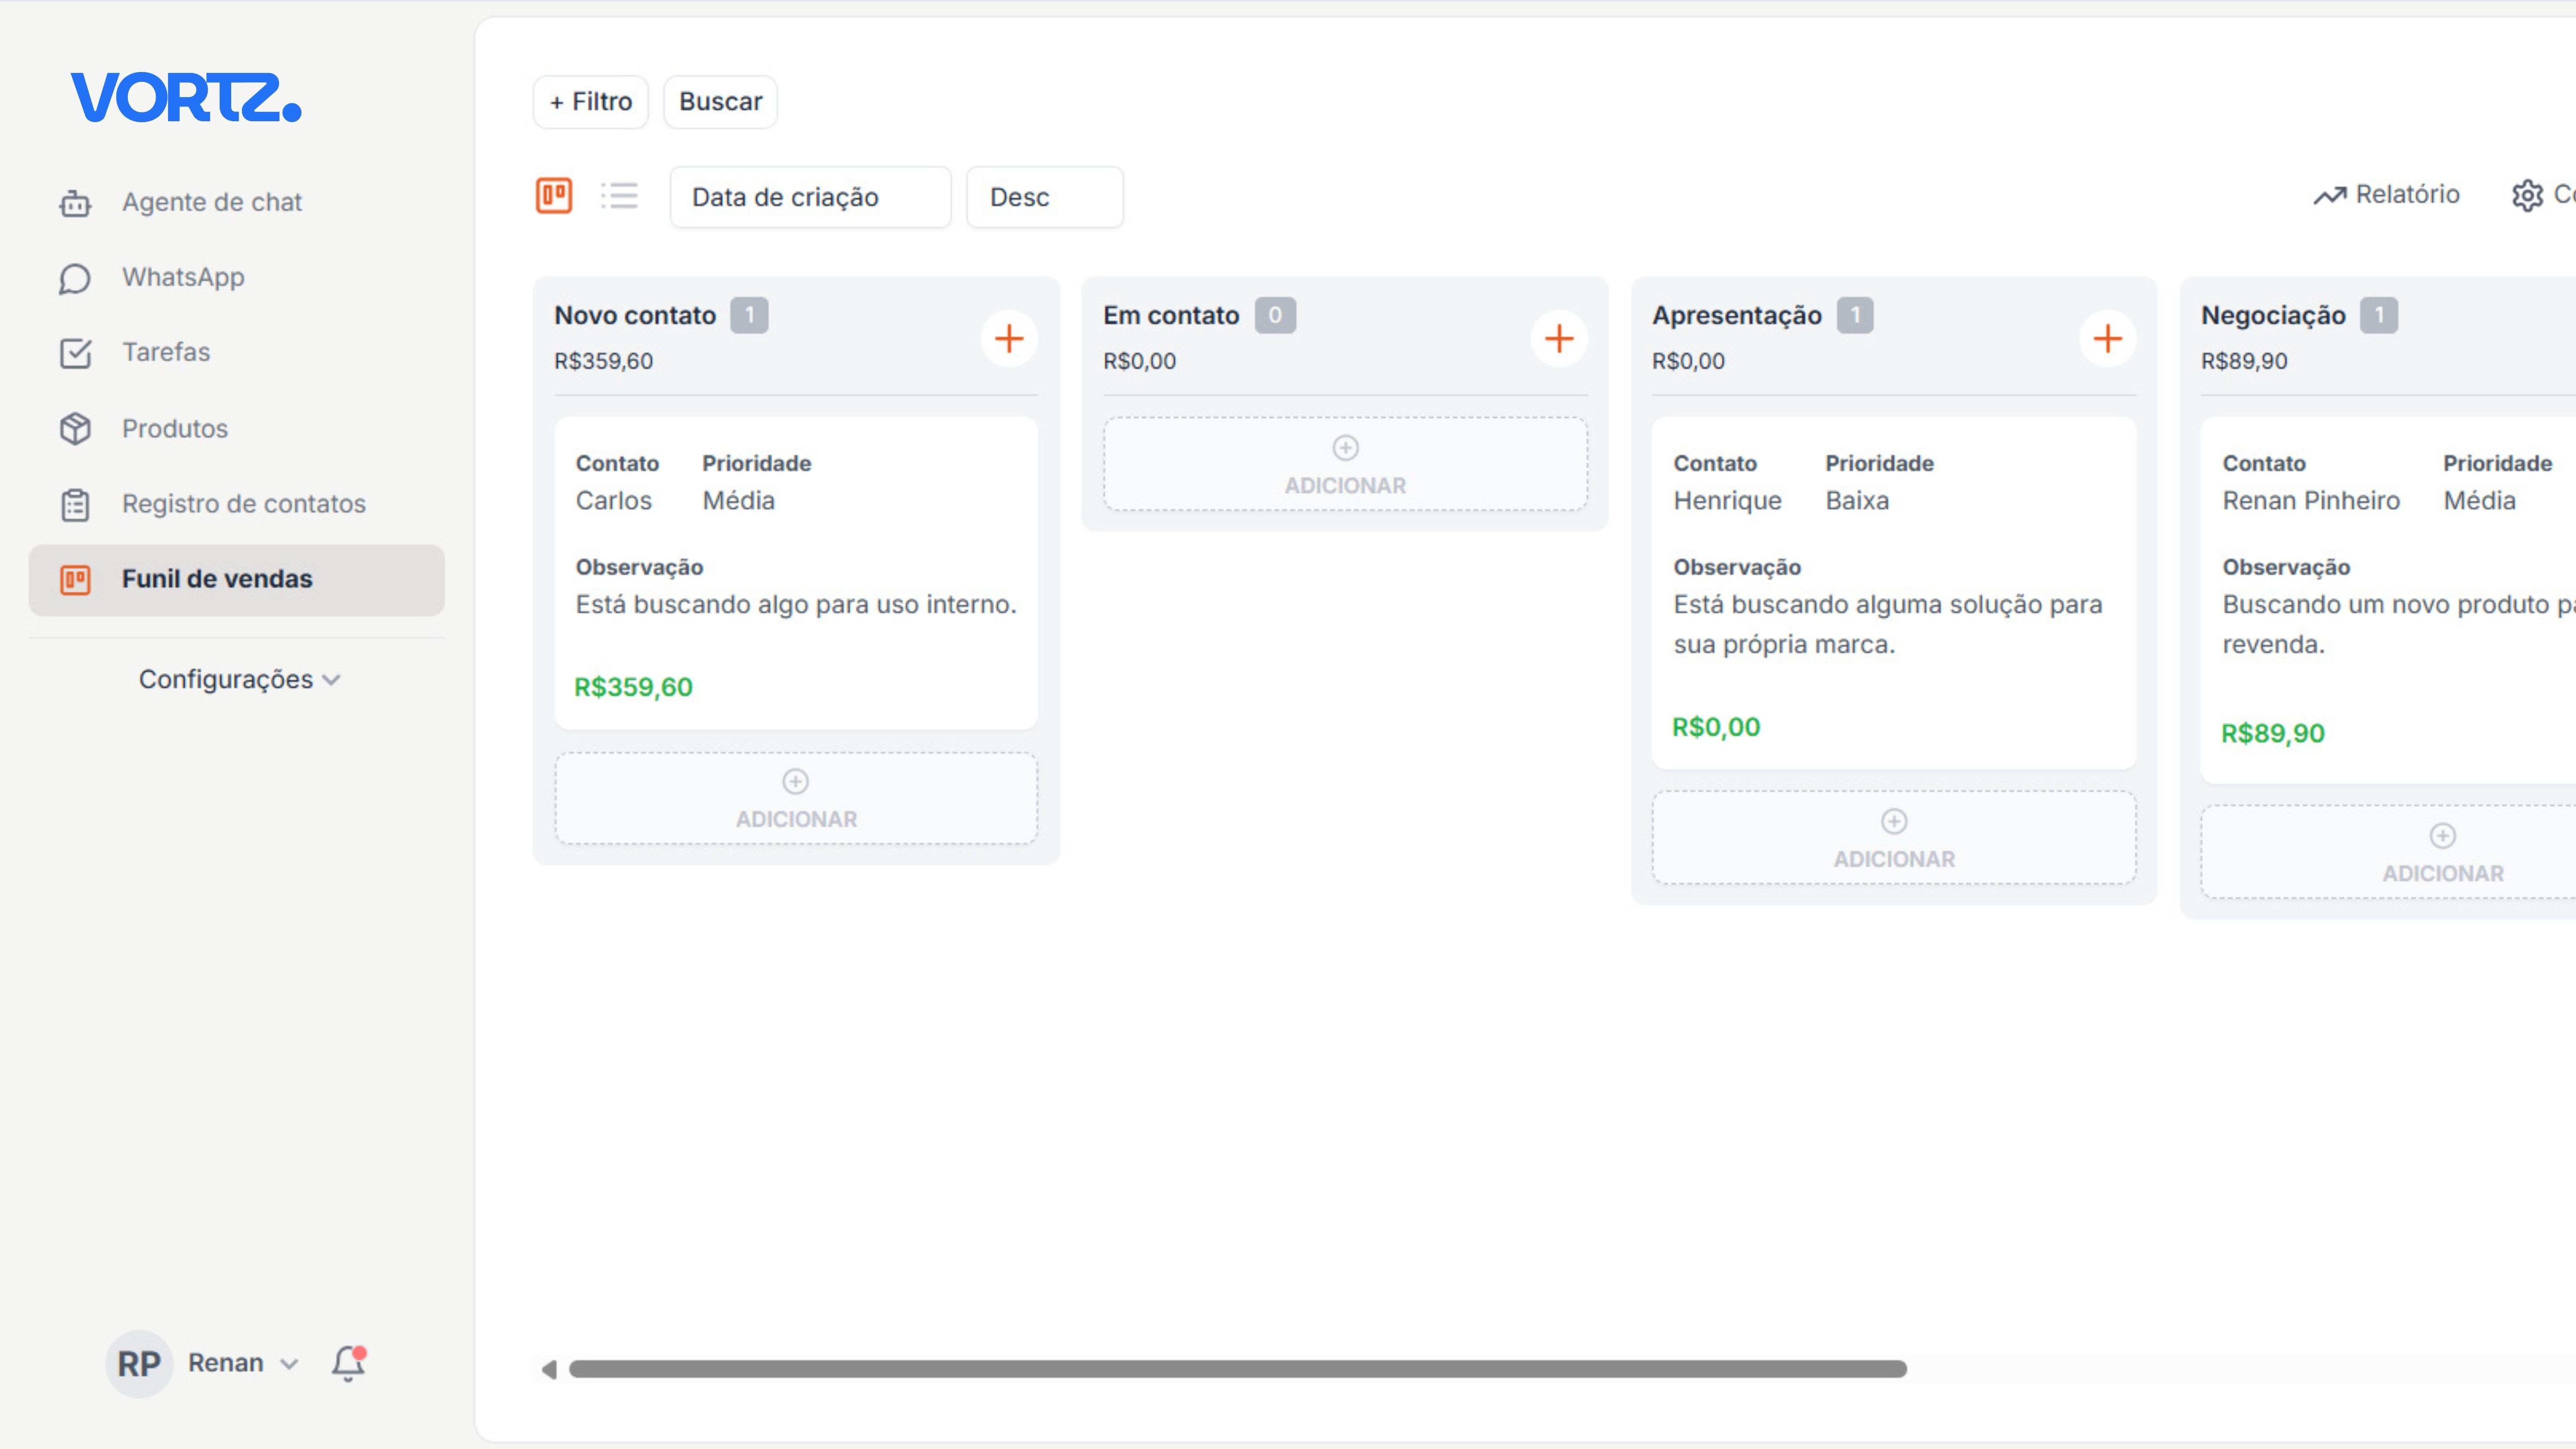Image resolution: width=2576 pixels, height=1449 pixels.
Task: Open the Data de criação sort dropdown
Action: point(810,196)
